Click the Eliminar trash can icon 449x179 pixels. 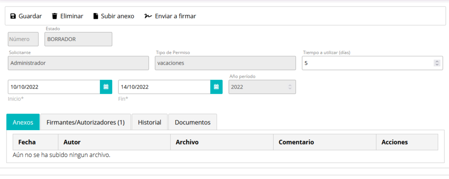coord(54,16)
